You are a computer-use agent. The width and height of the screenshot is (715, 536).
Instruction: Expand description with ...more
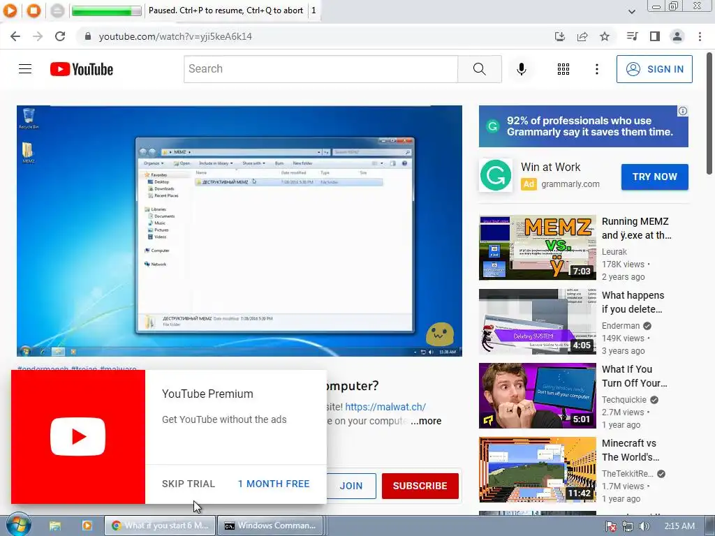(x=426, y=421)
